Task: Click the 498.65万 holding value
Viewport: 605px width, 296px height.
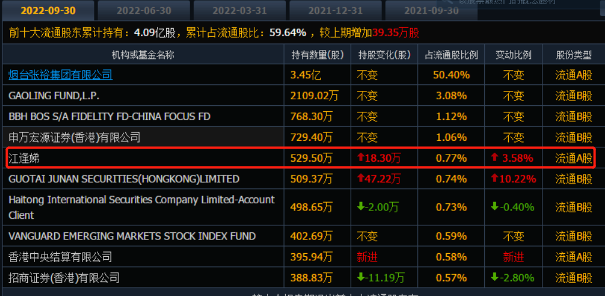Action: (311, 207)
